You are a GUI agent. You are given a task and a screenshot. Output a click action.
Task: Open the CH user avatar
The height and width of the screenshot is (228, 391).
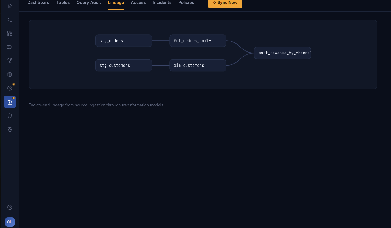point(10,222)
